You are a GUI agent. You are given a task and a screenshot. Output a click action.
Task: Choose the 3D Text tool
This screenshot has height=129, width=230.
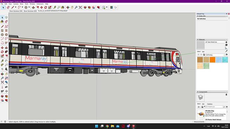coord(6,69)
